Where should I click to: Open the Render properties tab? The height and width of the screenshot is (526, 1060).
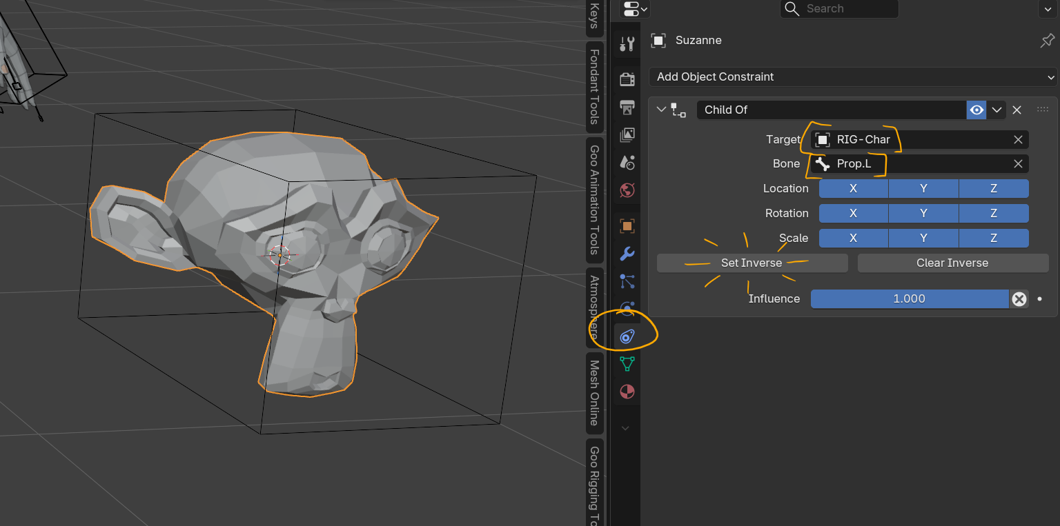coord(627,79)
